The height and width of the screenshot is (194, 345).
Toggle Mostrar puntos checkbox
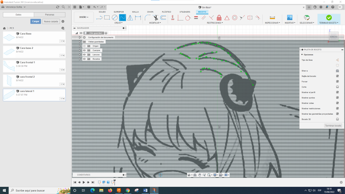tap(337, 97)
